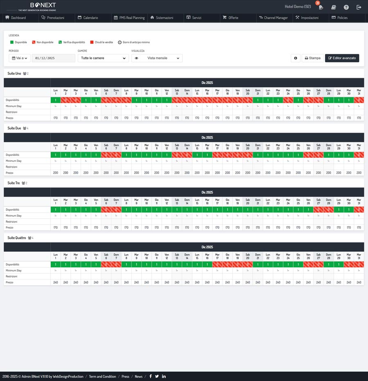Screen dimensions: 368x381
Task: Click the red Chiudi le vendite legend swatch
Action: coord(92,42)
